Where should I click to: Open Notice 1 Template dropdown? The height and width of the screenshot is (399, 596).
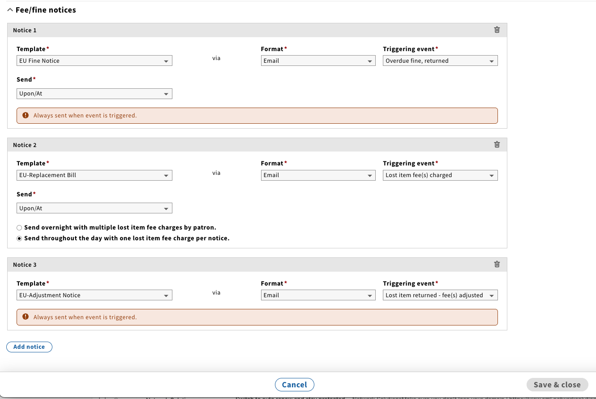pos(94,61)
